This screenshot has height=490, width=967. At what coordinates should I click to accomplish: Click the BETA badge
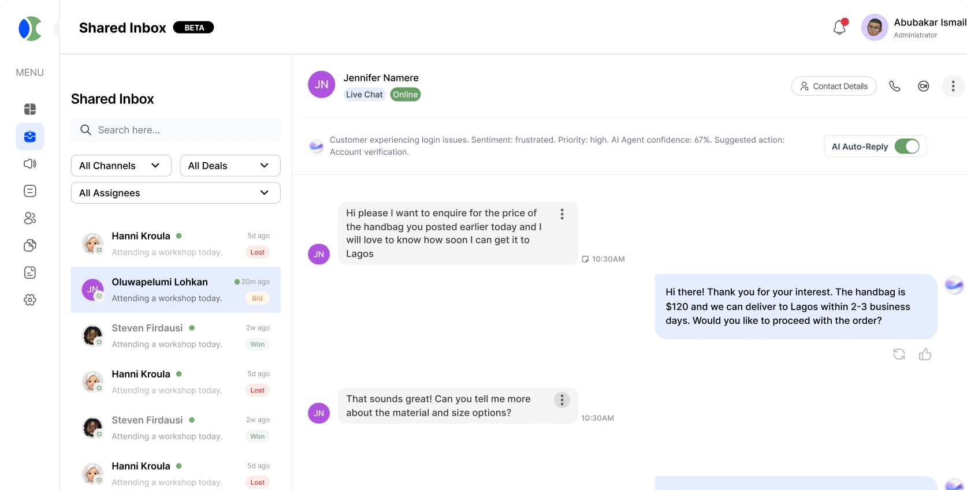[x=194, y=28]
